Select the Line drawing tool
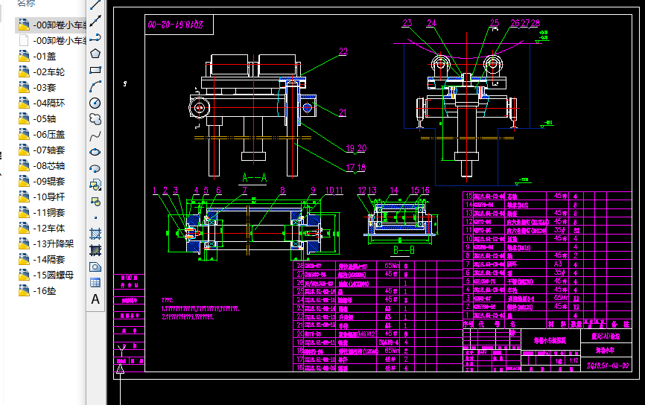The height and width of the screenshot is (405, 645). click(95, 5)
